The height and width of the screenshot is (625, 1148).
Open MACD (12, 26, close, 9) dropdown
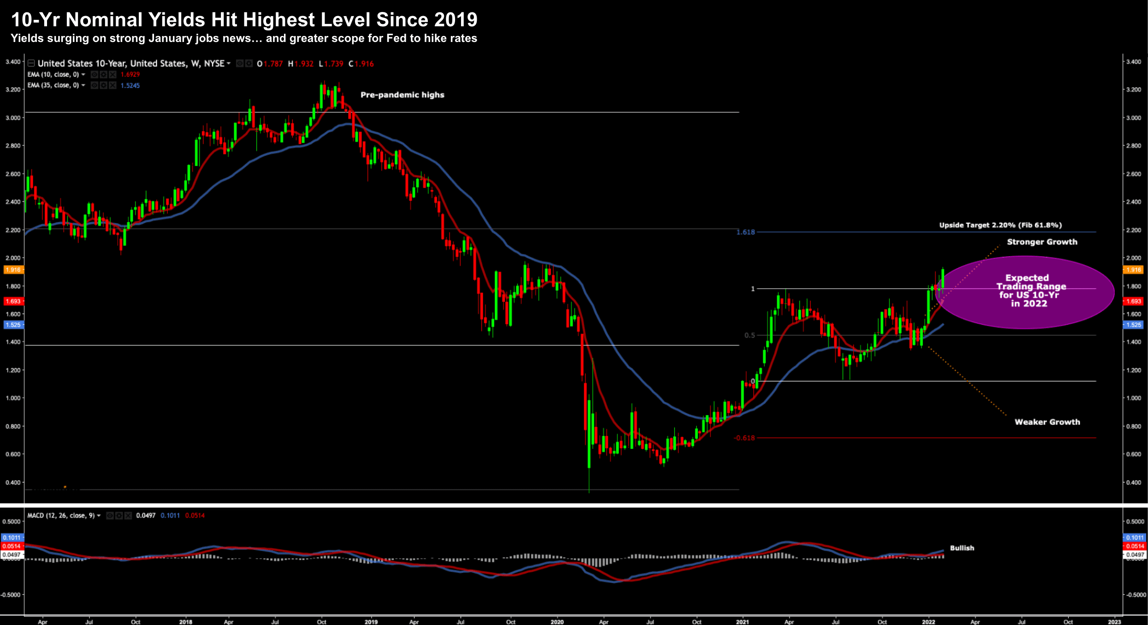(99, 516)
